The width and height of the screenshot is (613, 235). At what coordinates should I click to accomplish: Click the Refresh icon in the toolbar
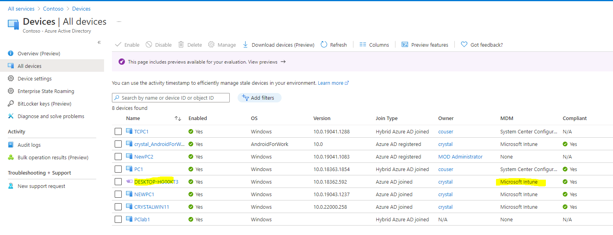click(324, 44)
